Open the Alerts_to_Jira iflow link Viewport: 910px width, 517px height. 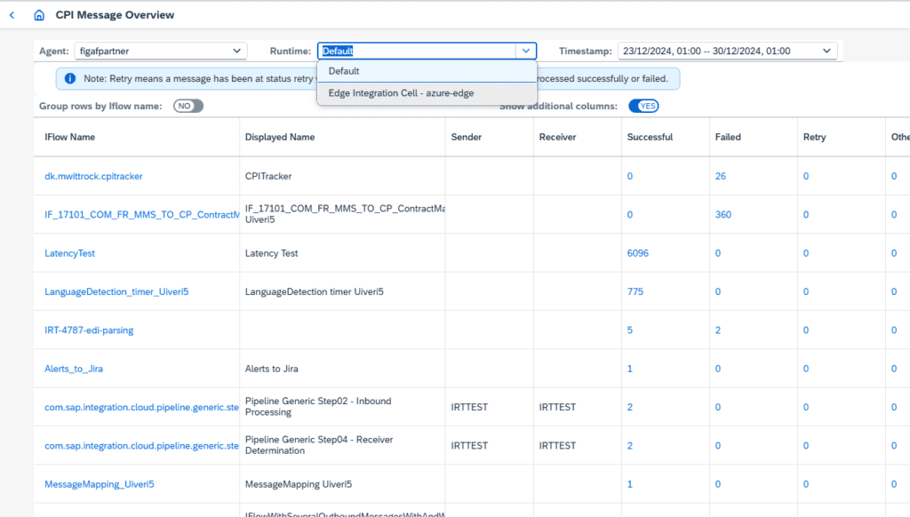(74, 369)
